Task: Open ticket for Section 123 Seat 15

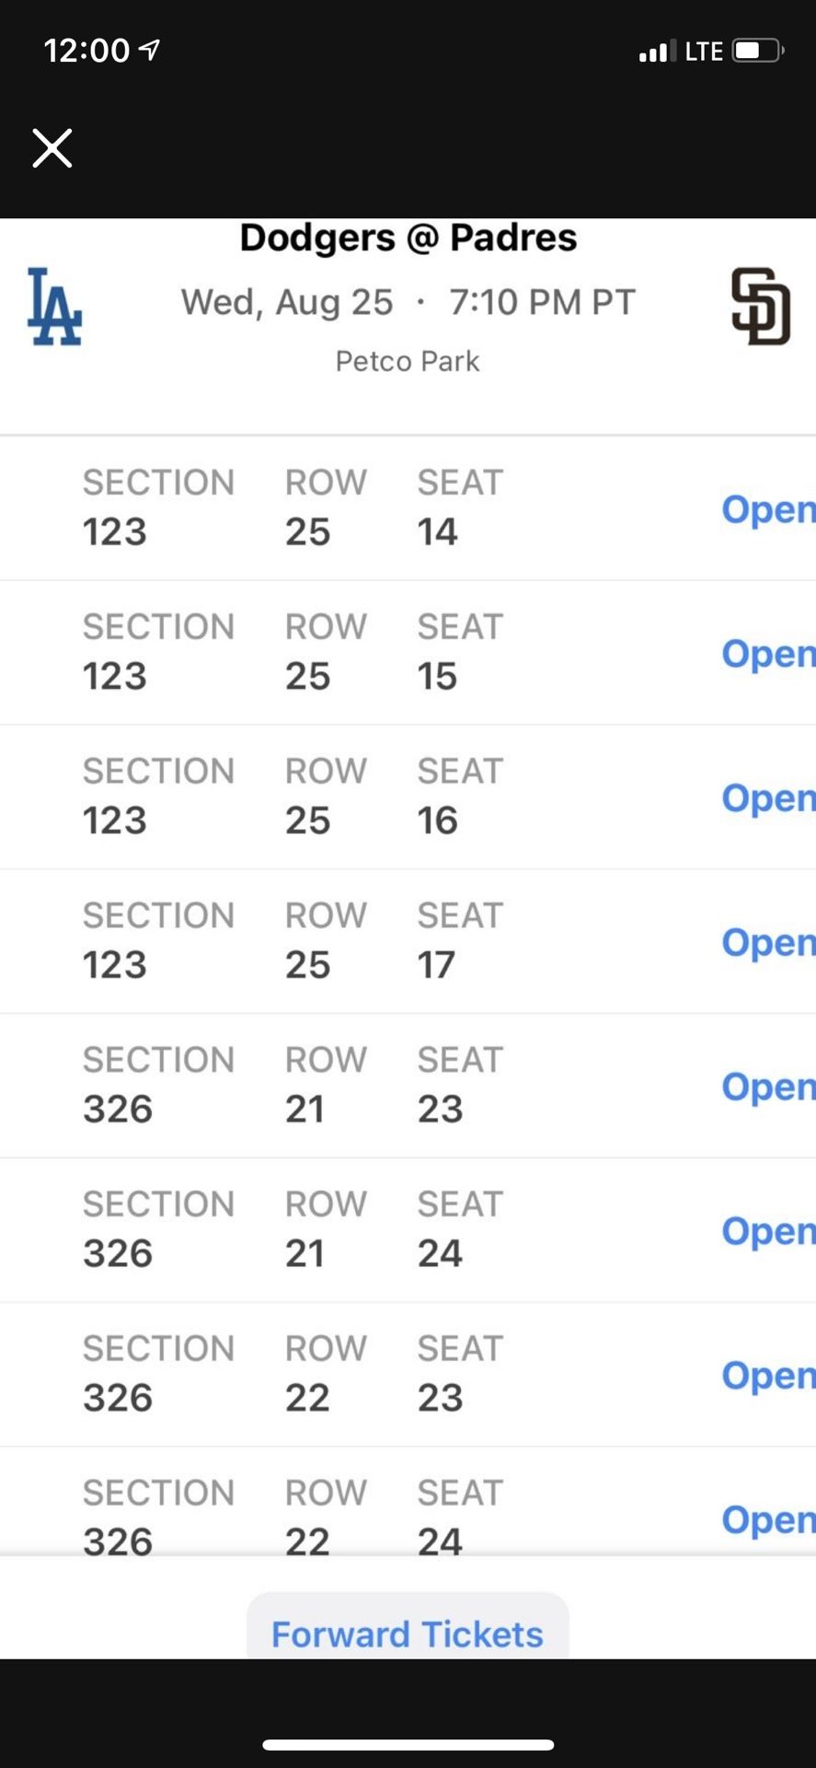Action: (x=767, y=654)
